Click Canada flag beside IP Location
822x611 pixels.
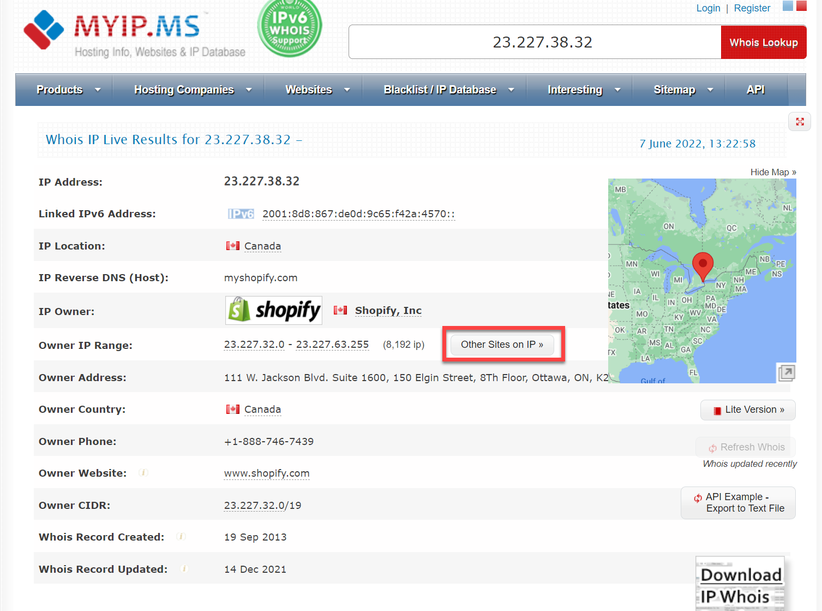pyautogui.click(x=233, y=246)
